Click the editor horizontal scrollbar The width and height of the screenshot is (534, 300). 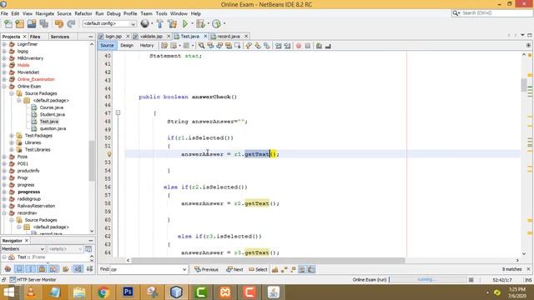(x=269, y=261)
